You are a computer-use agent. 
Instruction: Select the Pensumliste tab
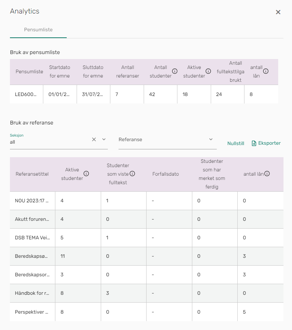38,30
